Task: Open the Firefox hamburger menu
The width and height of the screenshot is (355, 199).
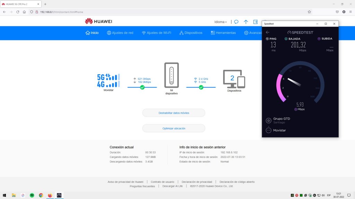Action: click(x=350, y=12)
